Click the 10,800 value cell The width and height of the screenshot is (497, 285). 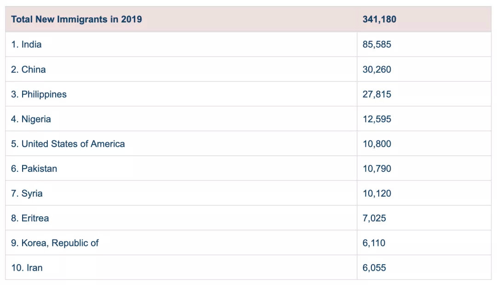click(376, 144)
